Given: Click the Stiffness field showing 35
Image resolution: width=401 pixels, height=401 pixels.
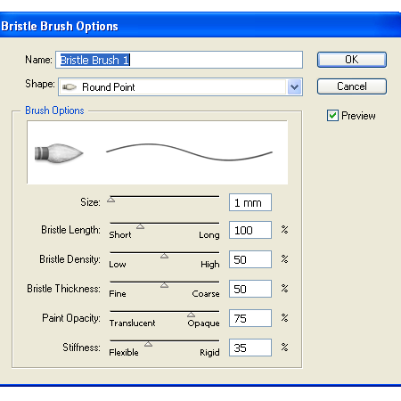Looking at the screenshot, I should tap(250, 348).
